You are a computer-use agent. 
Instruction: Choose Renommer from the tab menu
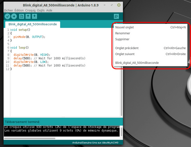point(150,33)
